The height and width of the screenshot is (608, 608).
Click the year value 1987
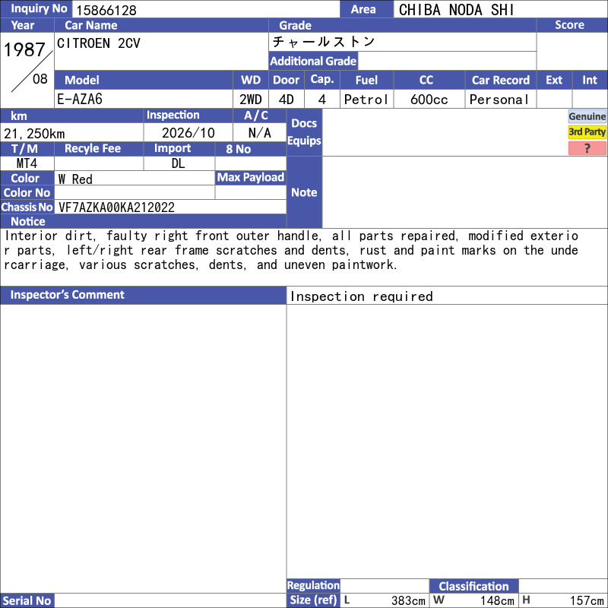[x=24, y=49]
